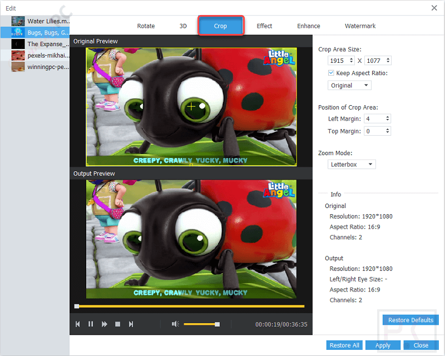445x356 pixels.
Task: Open the Original aspect ratio dropdown
Action: (x=349, y=86)
